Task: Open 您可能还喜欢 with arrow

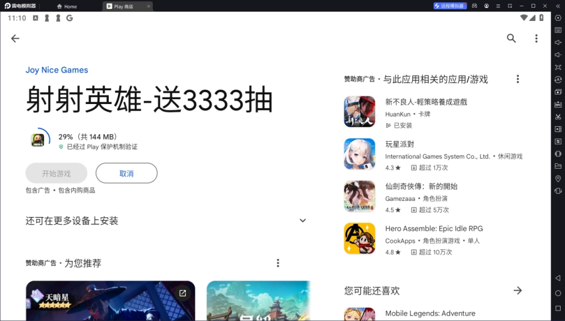Action: (518, 291)
